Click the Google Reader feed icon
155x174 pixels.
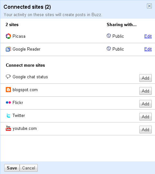[8, 49]
